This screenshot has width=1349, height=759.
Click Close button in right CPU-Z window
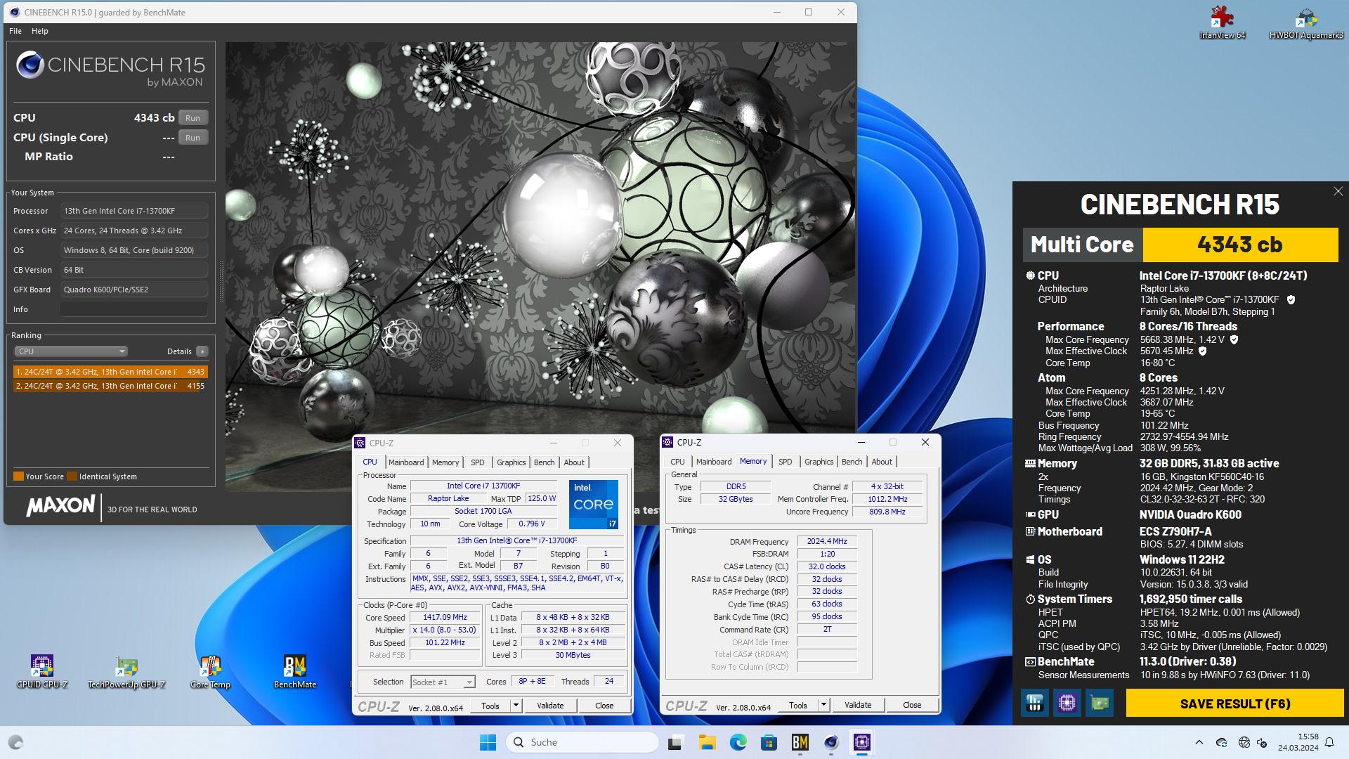[x=912, y=705]
